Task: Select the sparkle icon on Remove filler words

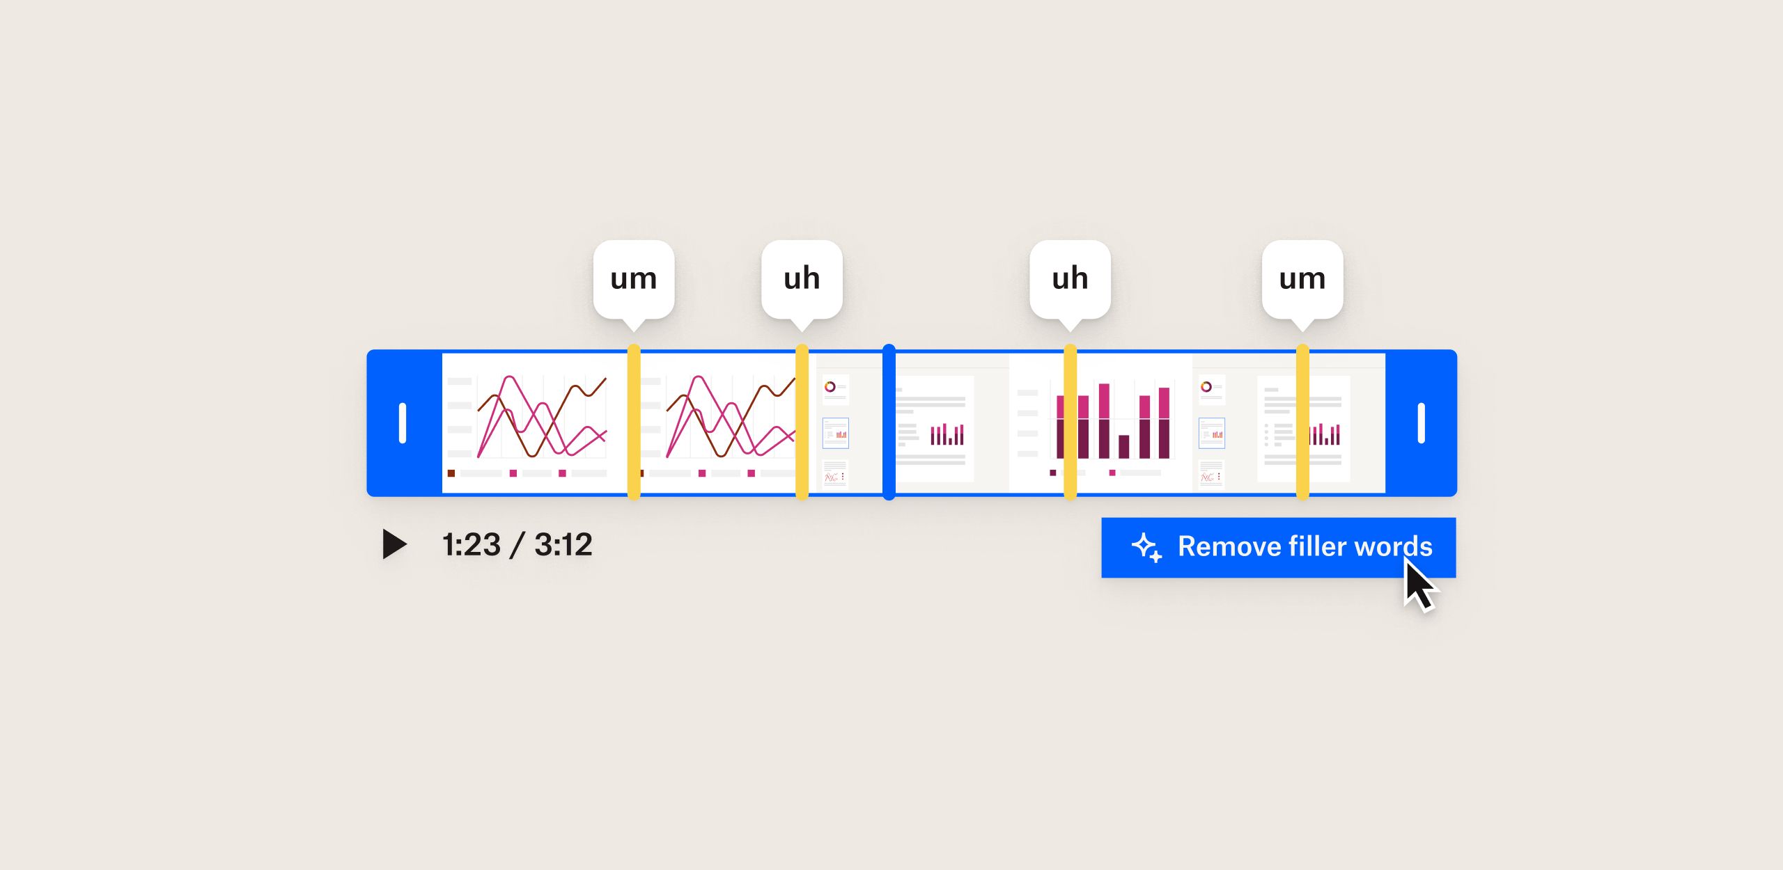Action: click(x=1146, y=547)
